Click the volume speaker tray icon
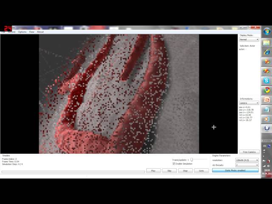The width and height of the screenshot is (272, 204). click(269, 166)
